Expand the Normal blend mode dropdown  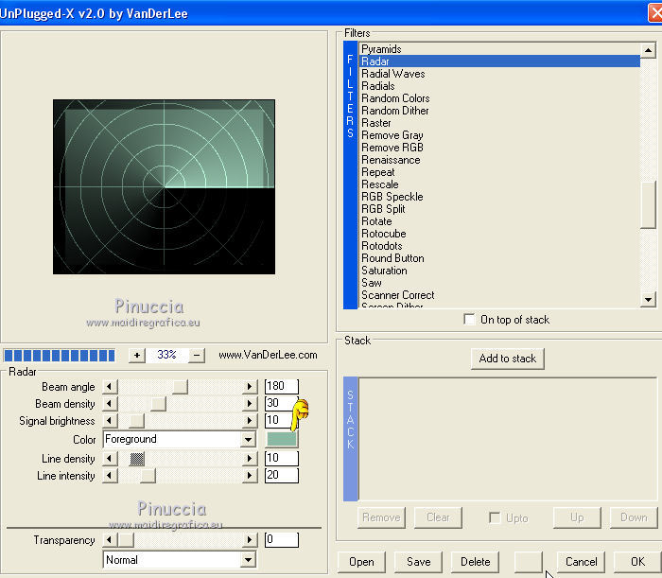(x=248, y=560)
